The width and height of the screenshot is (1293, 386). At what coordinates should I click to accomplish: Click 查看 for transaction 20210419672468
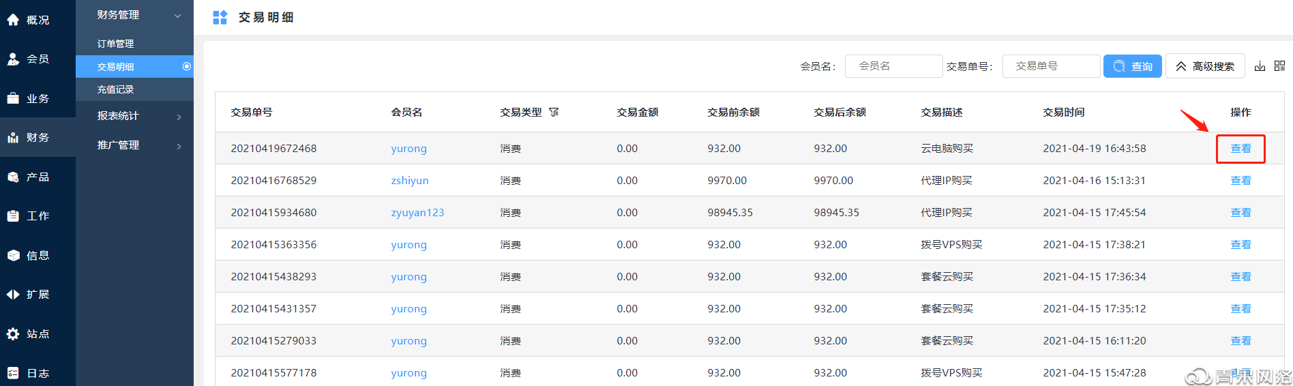(x=1240, y=149)
